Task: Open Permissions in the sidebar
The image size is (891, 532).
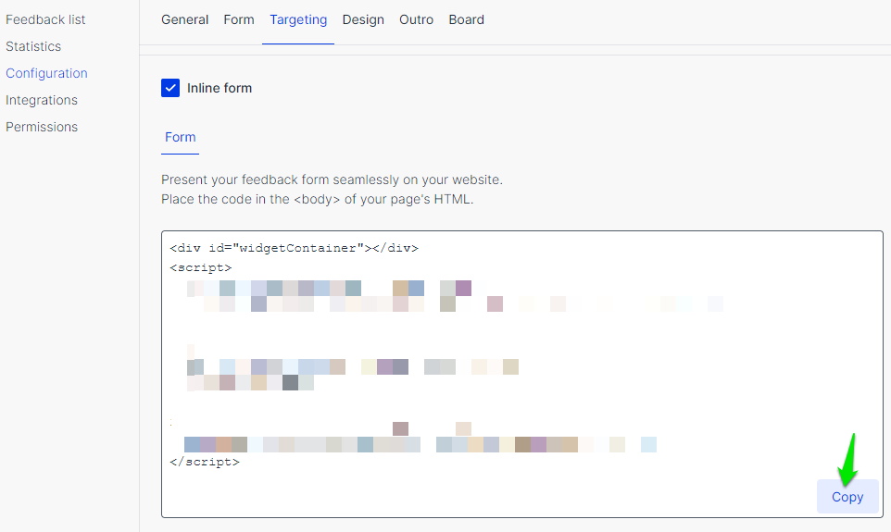Action: point(42,127)
